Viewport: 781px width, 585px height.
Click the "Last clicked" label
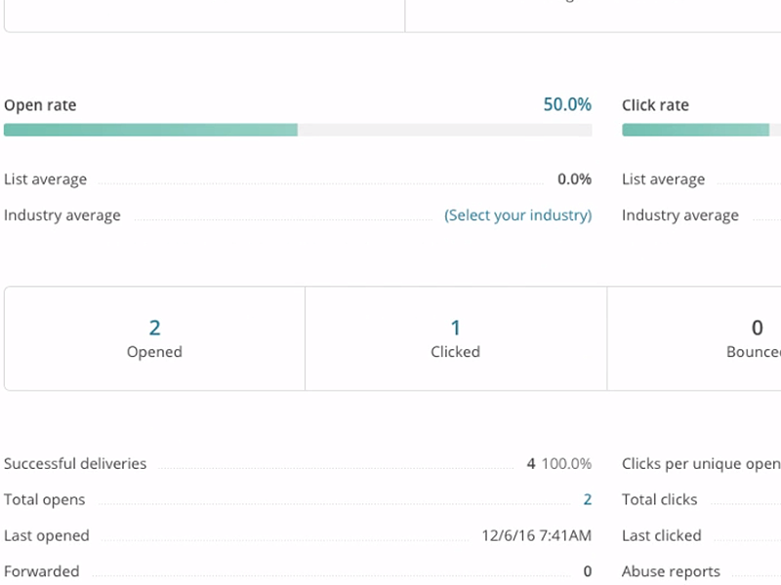662,536
